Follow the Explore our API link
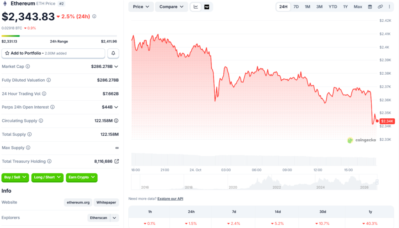The width and height of the screenshot is (399, 228). tap(170, 199)
